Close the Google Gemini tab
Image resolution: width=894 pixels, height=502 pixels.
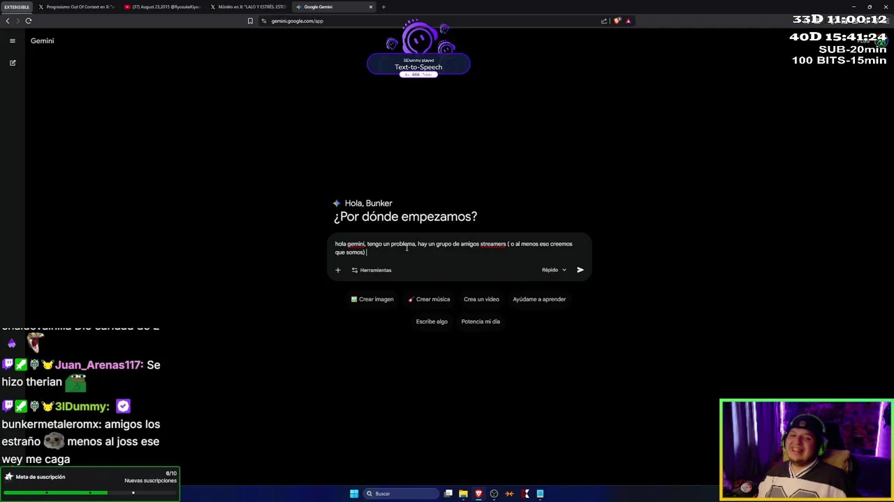[371, 7]
